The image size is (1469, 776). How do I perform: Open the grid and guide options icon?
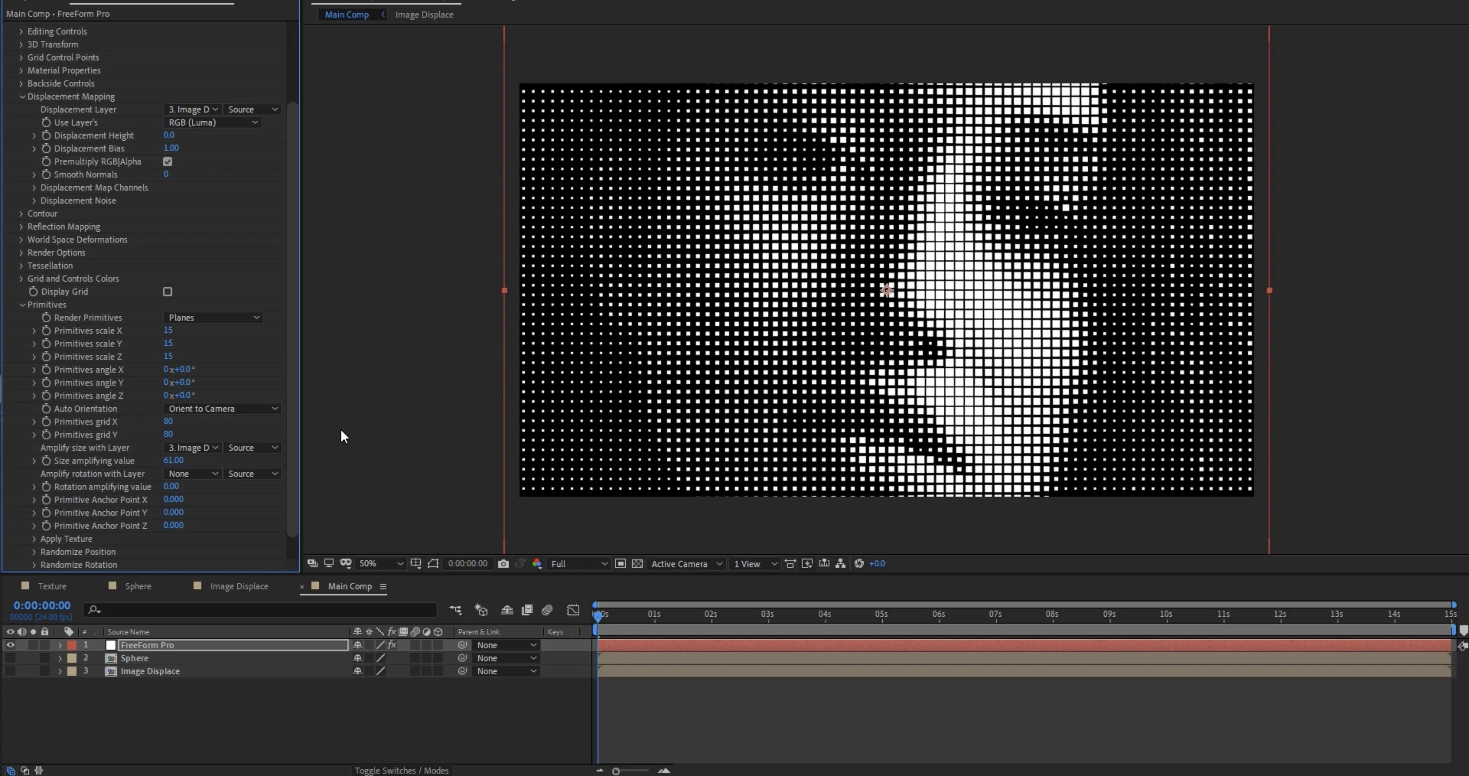tap(416, 564)
